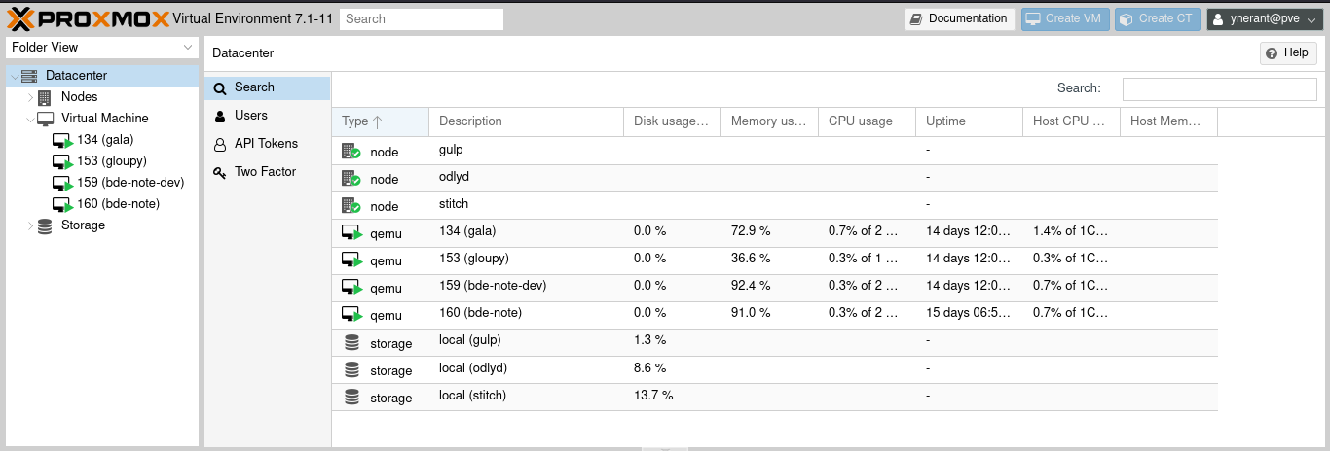The width and height of the screenshot is (1330, 451).
Task: Click the Proxmox logo icon
Action: click(21, 17)
